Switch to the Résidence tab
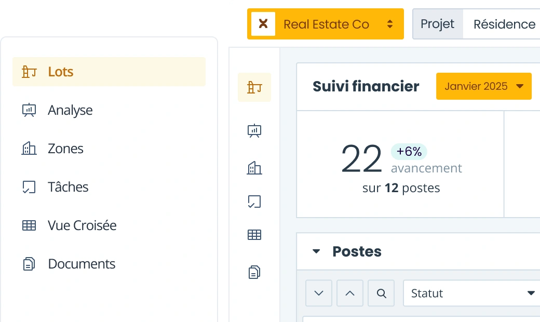The height and width of the screenshot is (322, 540). point(504,24)
